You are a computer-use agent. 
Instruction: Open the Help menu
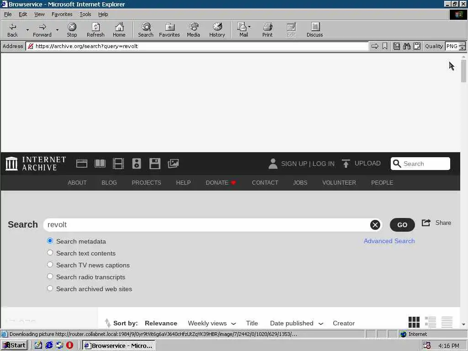coord(103,14)
